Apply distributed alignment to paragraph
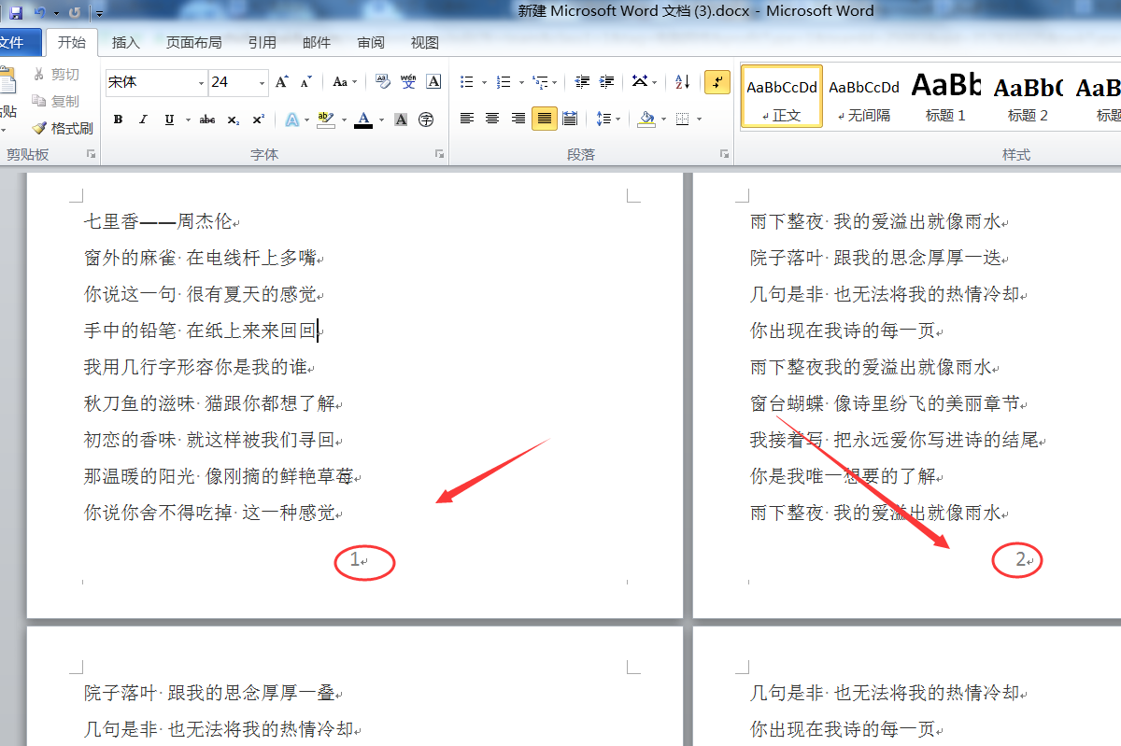This screenshot has height=746, width=1121. 570,119
